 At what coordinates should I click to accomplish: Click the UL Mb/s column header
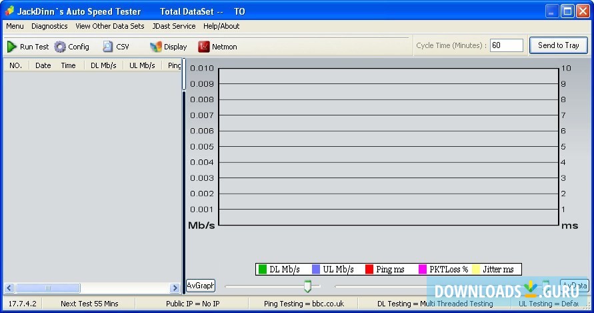[143, 65]
